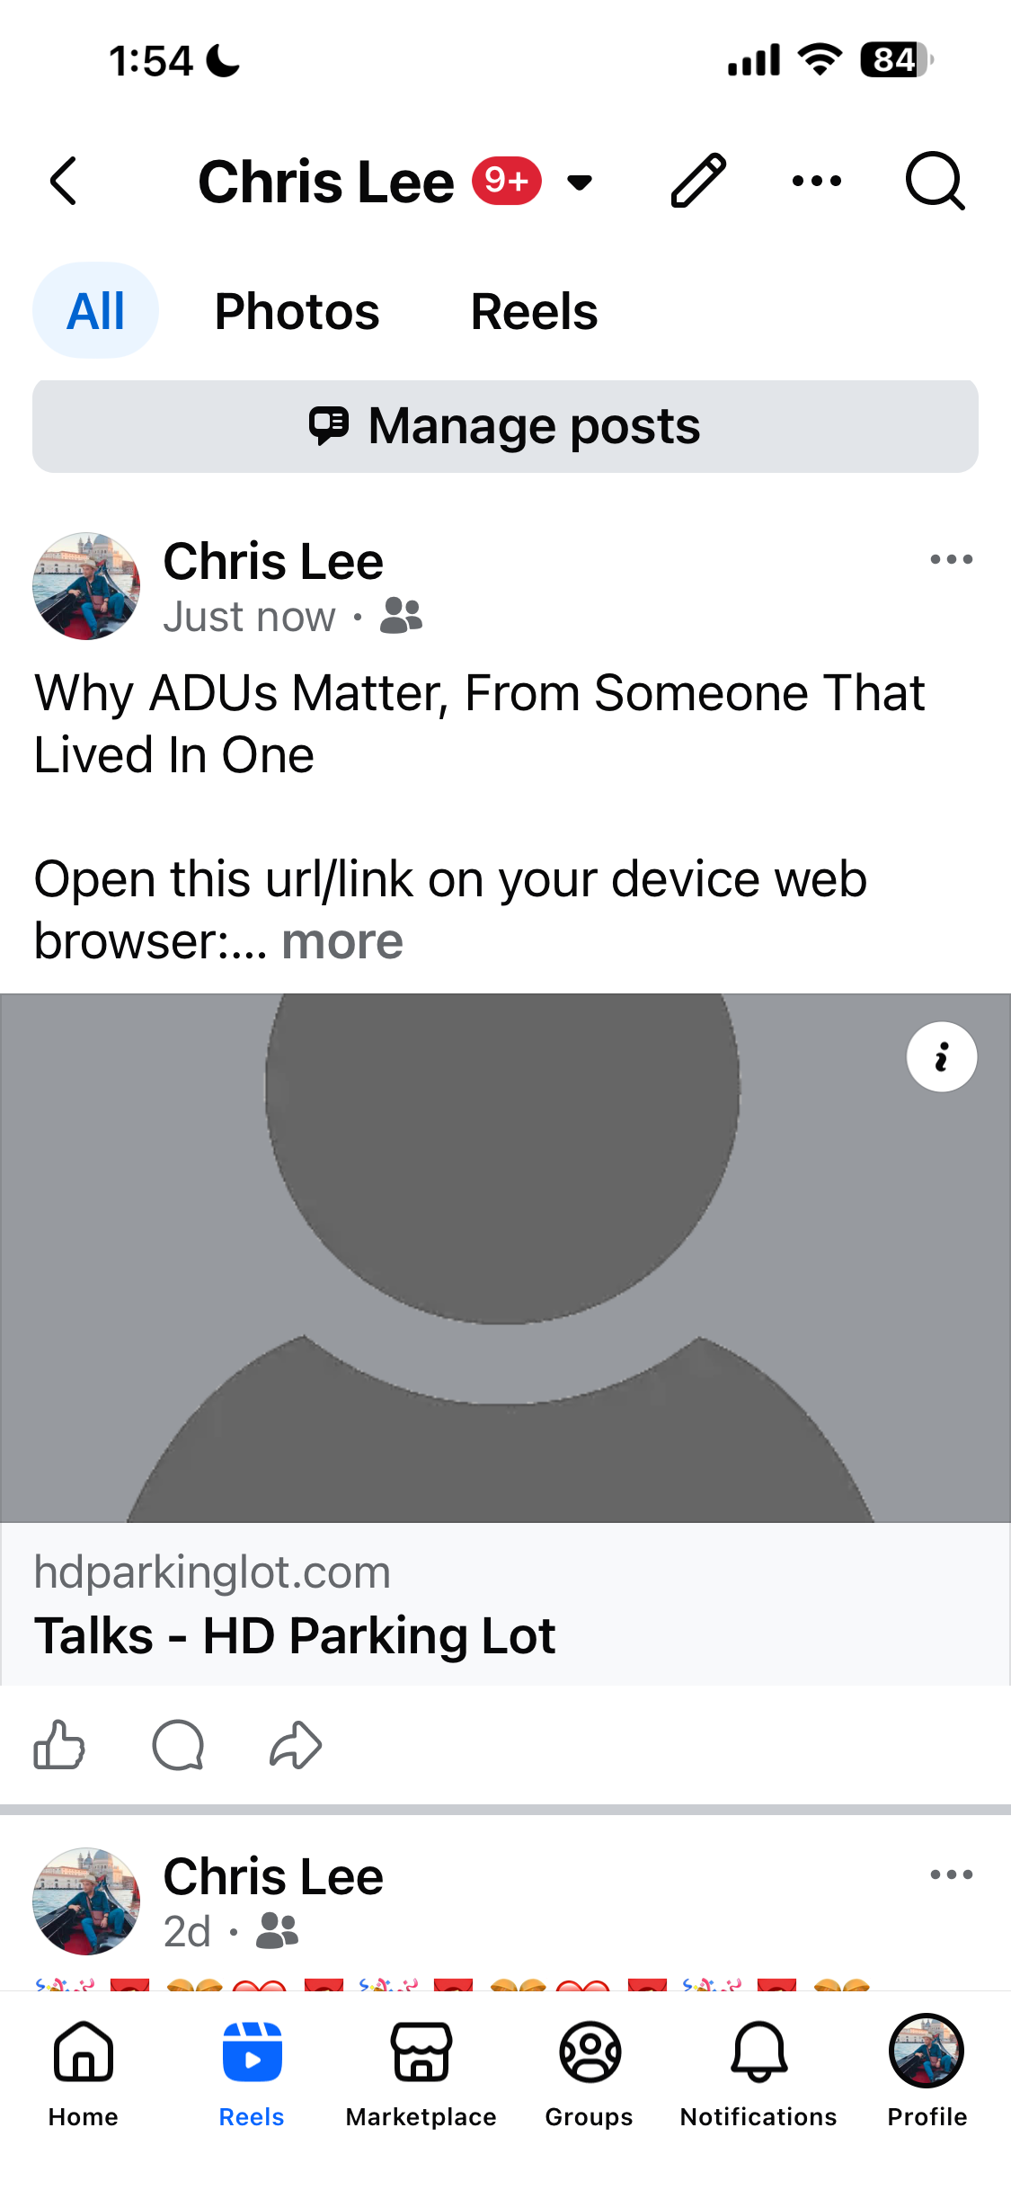This screenshot has width=1011, height=2190.
Task: Switch to the Reels filter tab
Action: pos(534,311)
